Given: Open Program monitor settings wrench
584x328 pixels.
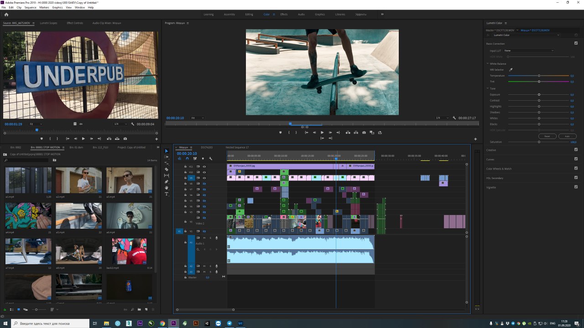Looking at the screenshot, I should [x=454, y=118].
